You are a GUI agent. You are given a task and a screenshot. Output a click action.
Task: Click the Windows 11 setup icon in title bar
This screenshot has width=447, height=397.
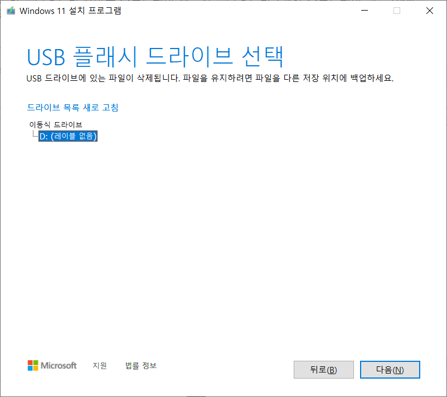click(10, 10)
